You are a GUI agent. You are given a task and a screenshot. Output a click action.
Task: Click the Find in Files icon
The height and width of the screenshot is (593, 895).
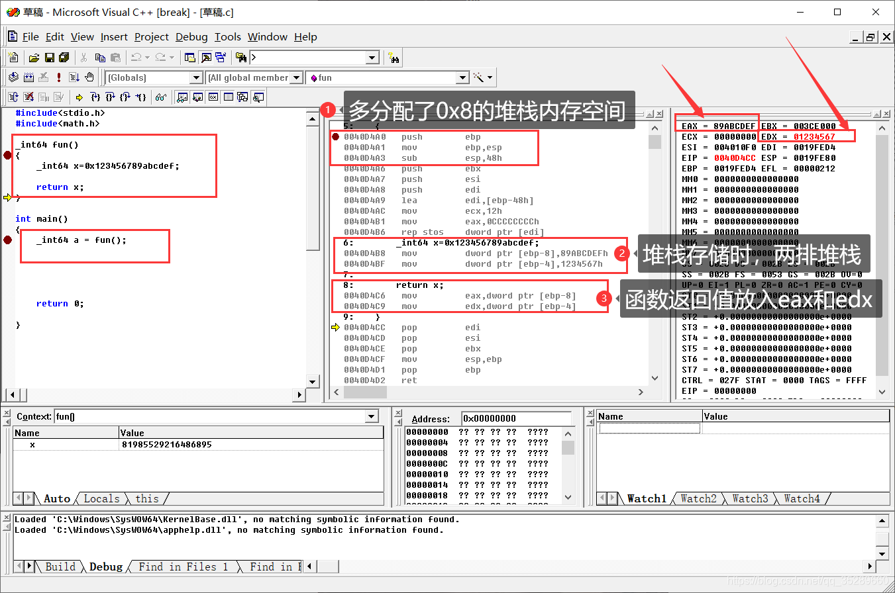[242, 58]
